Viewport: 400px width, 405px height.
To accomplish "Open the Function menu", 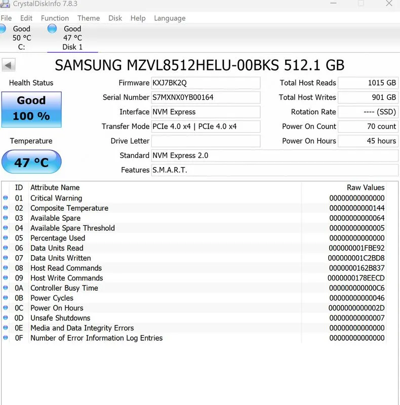I will tap(55, 18).
